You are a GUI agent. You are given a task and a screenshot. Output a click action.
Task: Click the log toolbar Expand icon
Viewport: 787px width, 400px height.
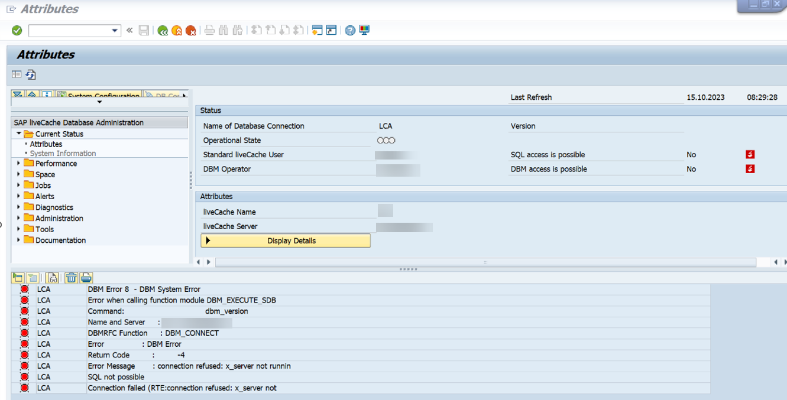pos(18,278)
